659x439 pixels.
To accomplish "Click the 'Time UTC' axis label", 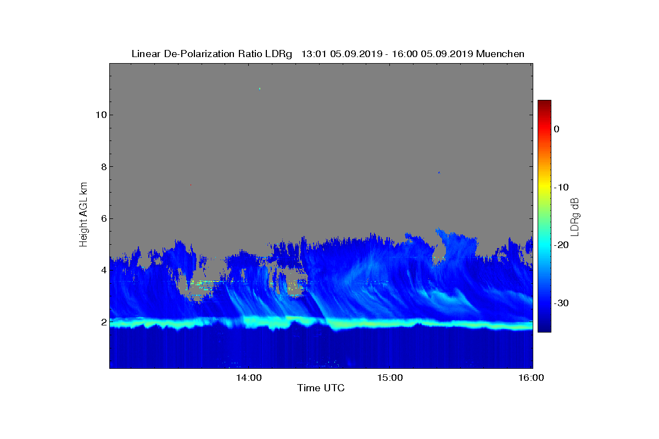I will click(x=321, y=388).
